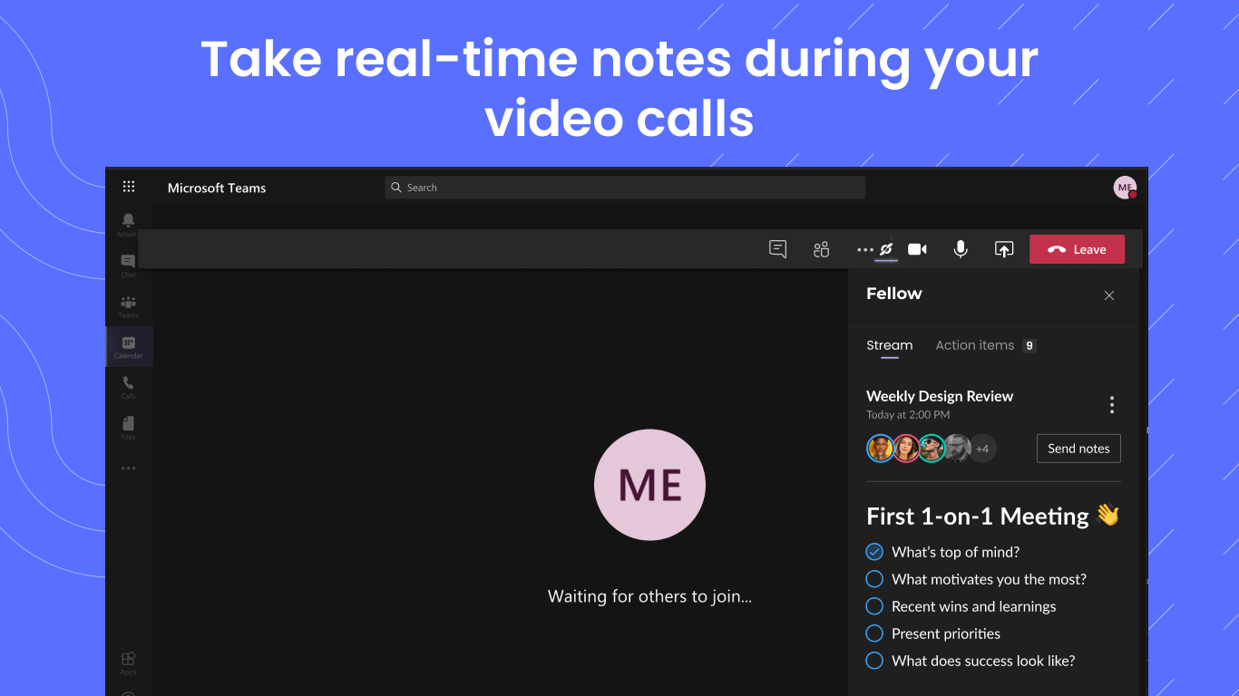Click Send notes button

click(1078, 449)
